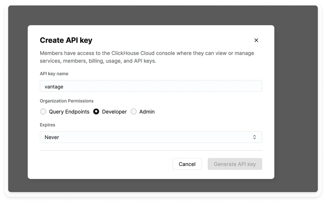Click the Organization Permissions label
326x203 pixels.
pyautogui.click(x=67, y=101)
